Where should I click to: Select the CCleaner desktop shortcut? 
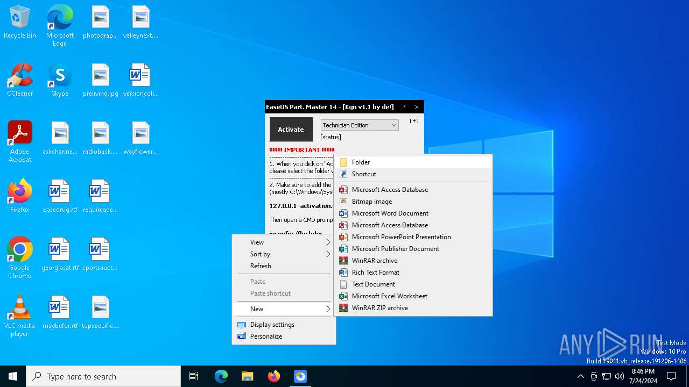[x=20, y=81]
